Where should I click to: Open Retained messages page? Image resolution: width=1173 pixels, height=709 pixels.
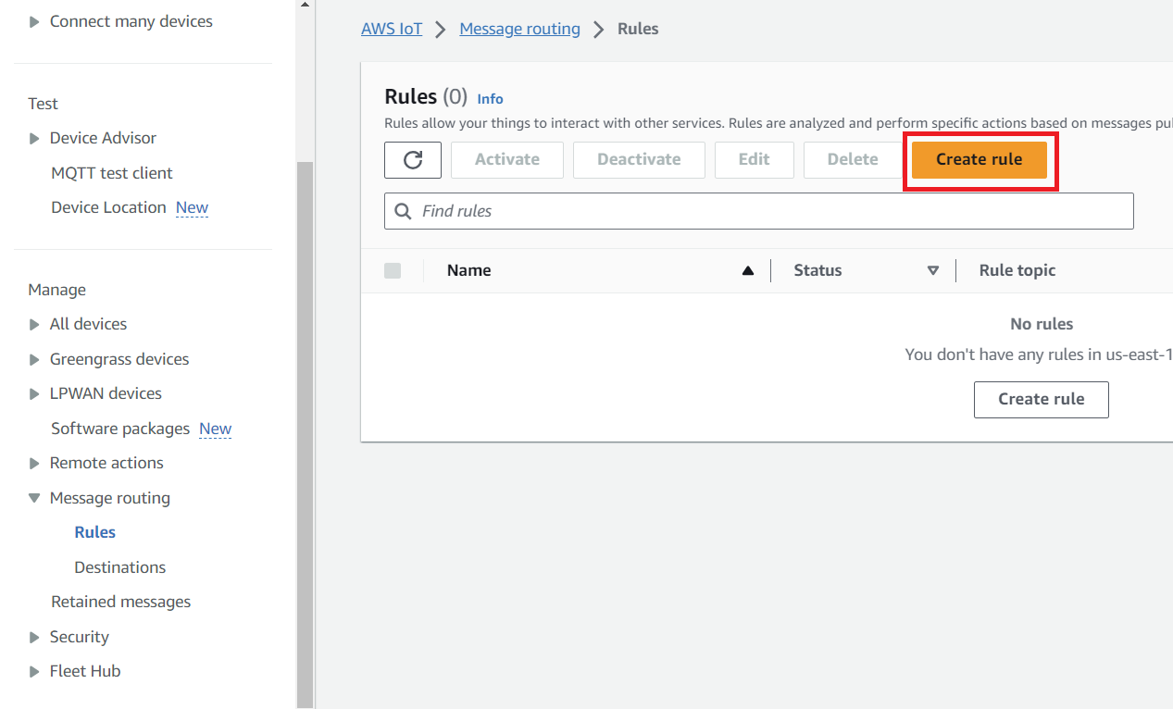120,602
